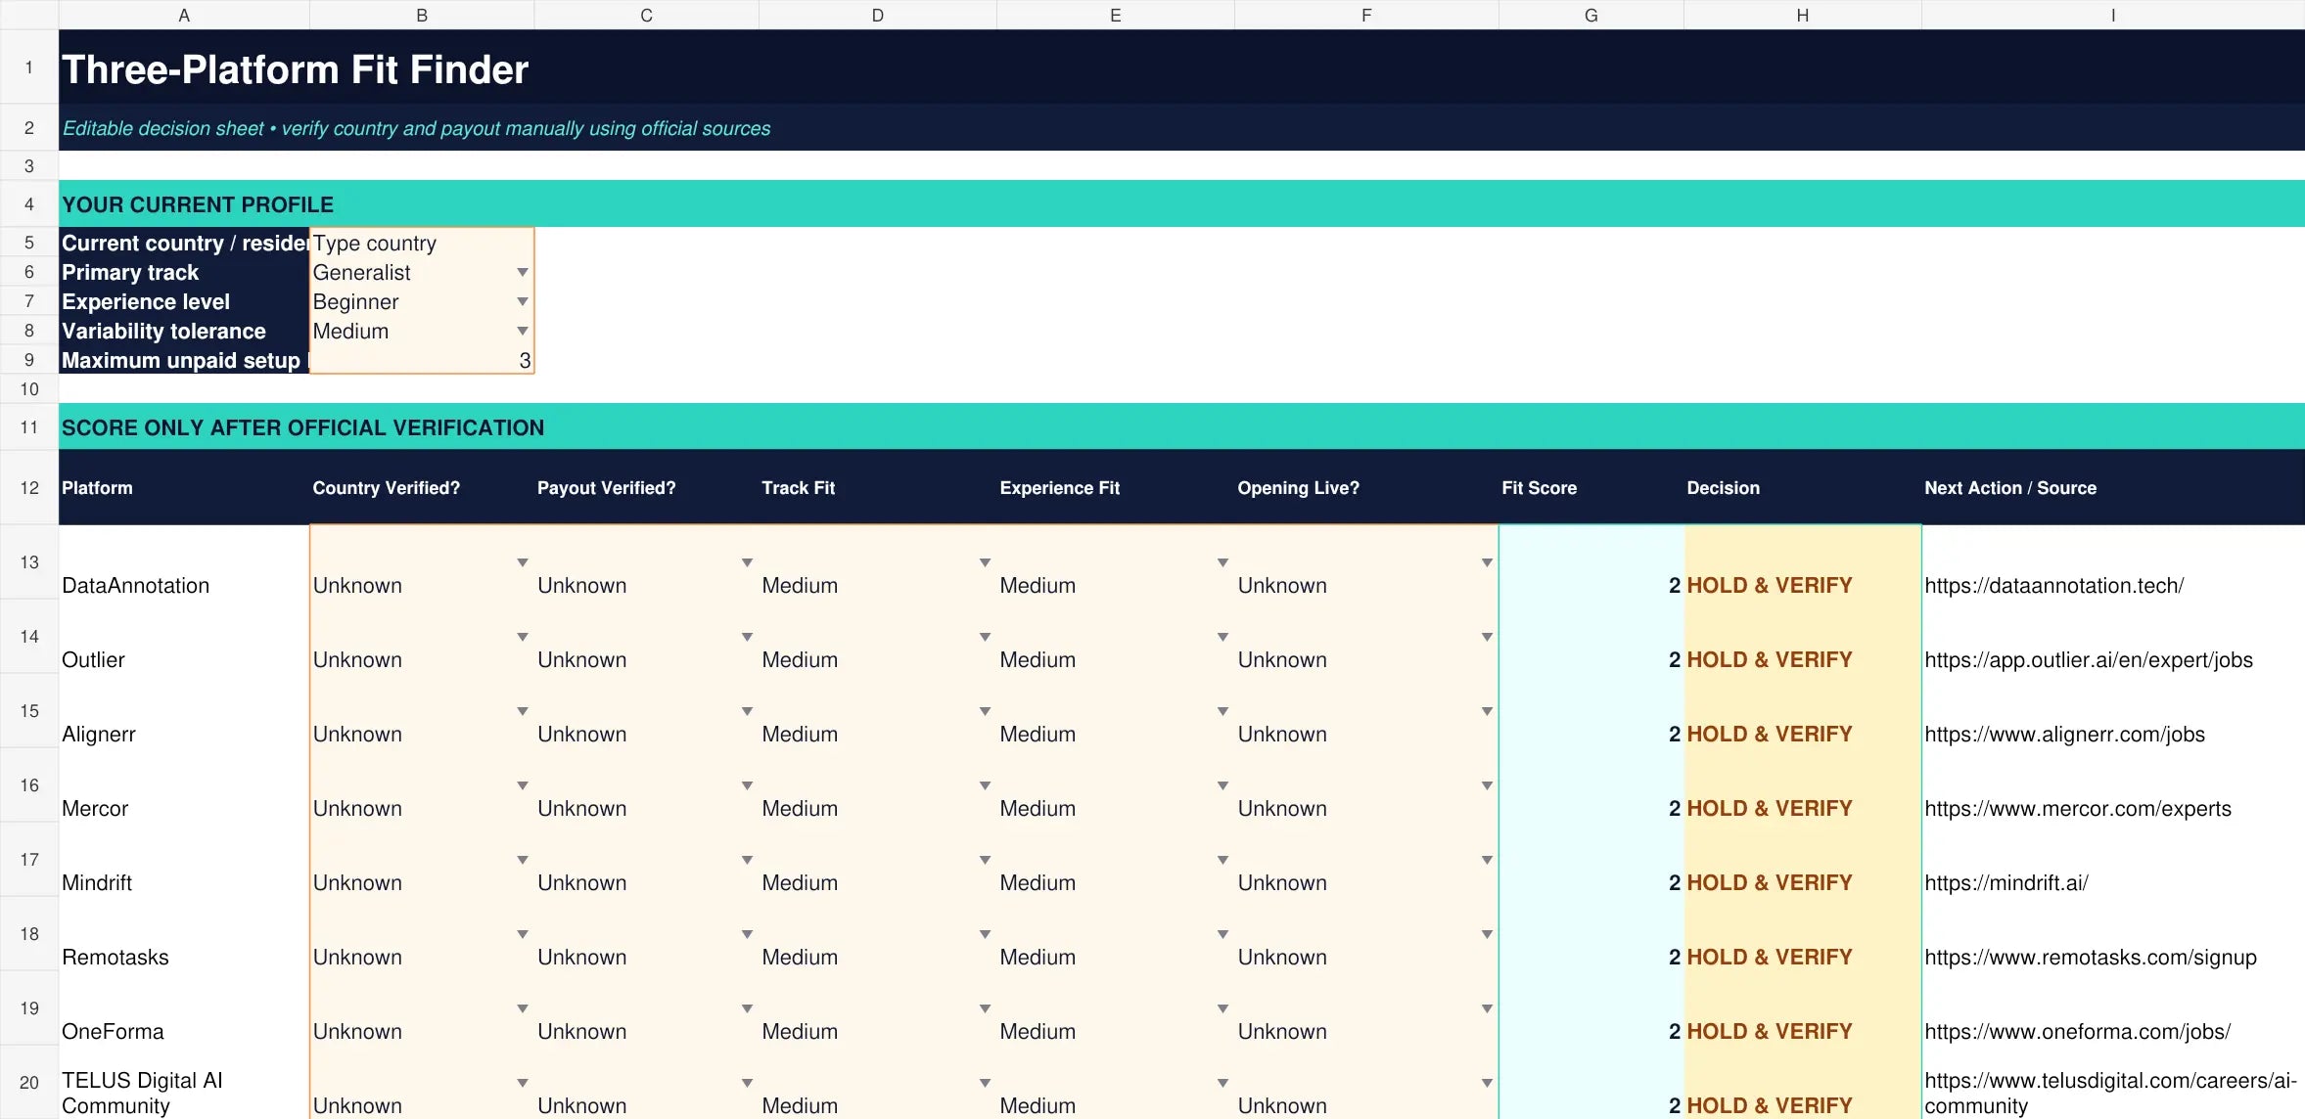2305x1119 pixels.
Task: Select row 20 header
Action: coord(29,1082)
